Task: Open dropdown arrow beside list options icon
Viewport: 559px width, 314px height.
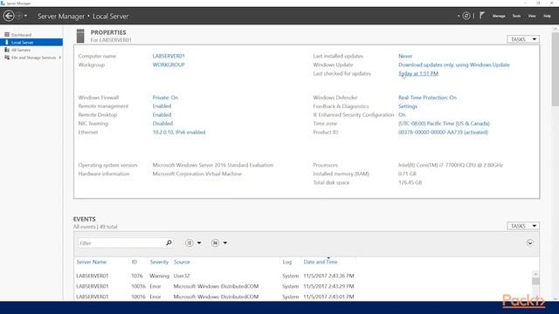Action: click(199, 242)
